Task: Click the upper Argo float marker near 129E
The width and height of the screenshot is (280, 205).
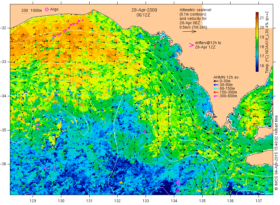Action: [37, 125]
